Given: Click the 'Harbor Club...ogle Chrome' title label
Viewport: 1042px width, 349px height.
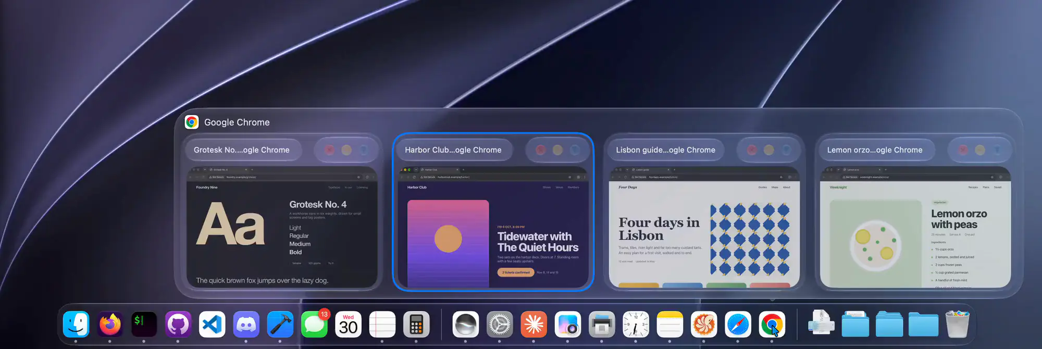Looking at the screenshot, I should (453, 150).
